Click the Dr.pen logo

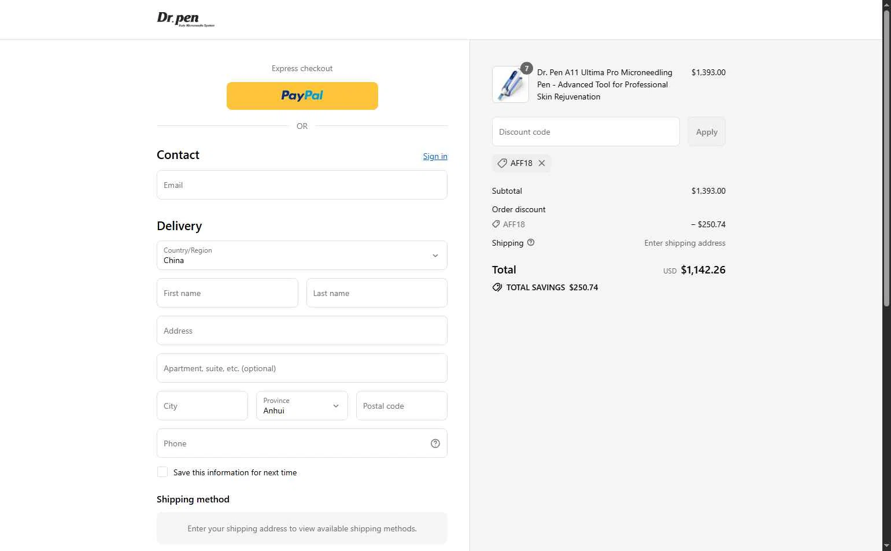(x=186, y=19)
